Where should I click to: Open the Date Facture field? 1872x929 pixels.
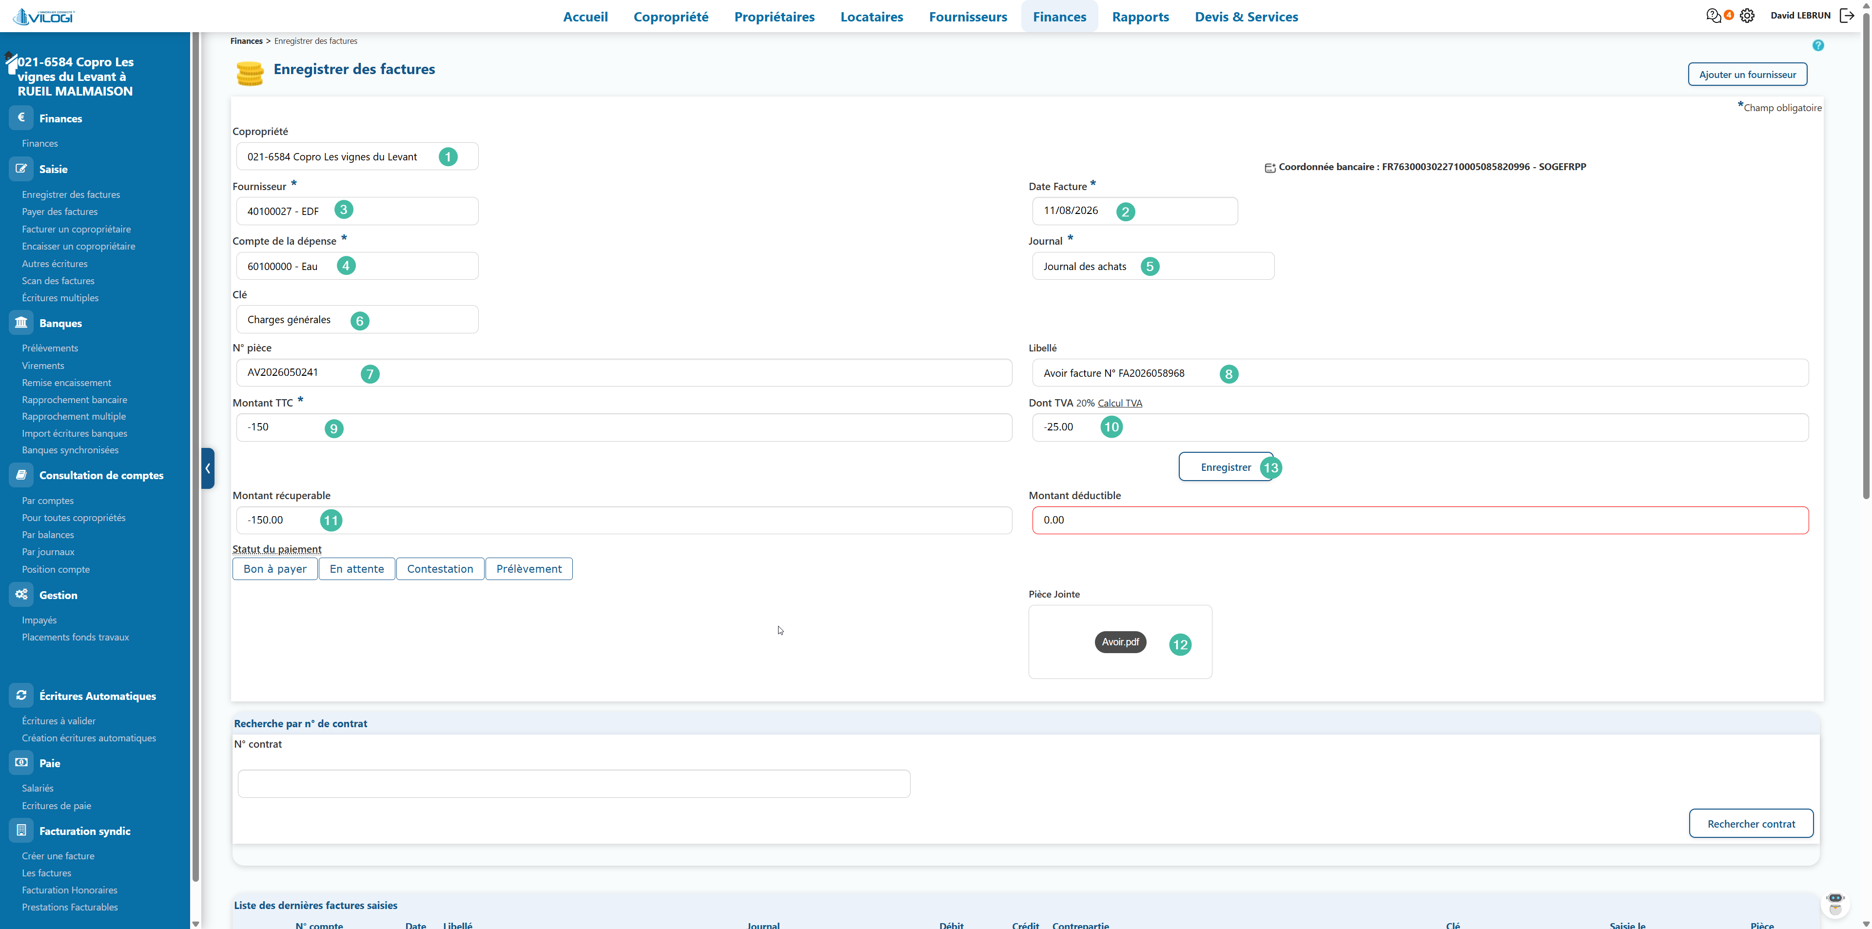tap(1135, 211)
